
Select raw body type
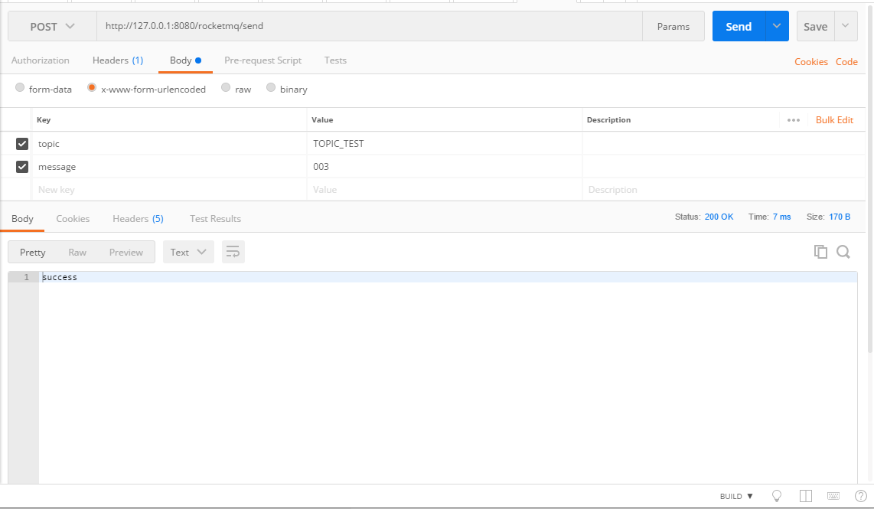point(226,87)
